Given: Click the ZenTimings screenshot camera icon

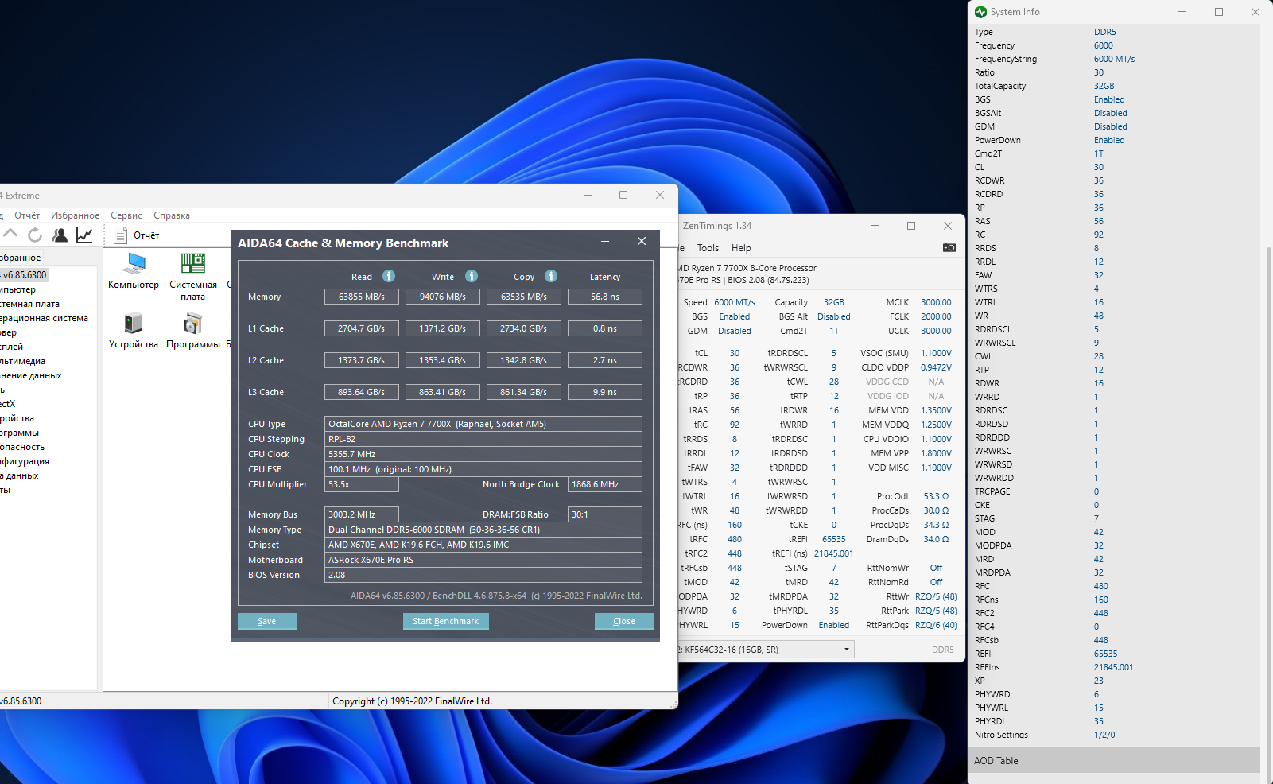Looking at the screenshot, I should click(949, 247).
